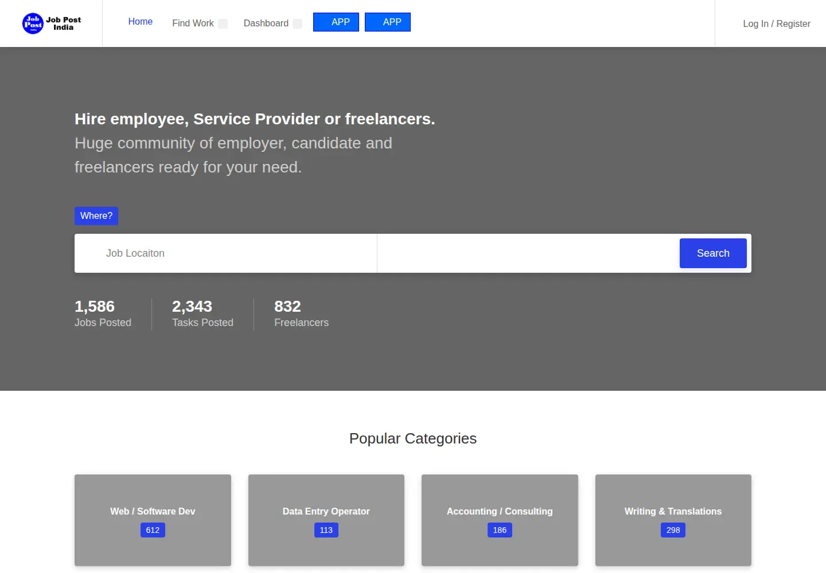The image size is (826, 573).
Task: Open the Writing & Translations category
Action: click(x=673, y=520)
